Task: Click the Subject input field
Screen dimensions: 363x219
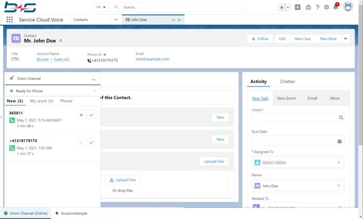Action: 298,117
